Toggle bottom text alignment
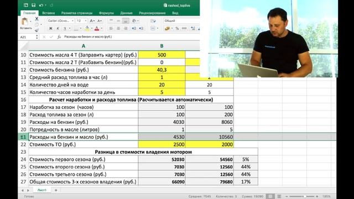354x199 pixels. coord(126,21)
